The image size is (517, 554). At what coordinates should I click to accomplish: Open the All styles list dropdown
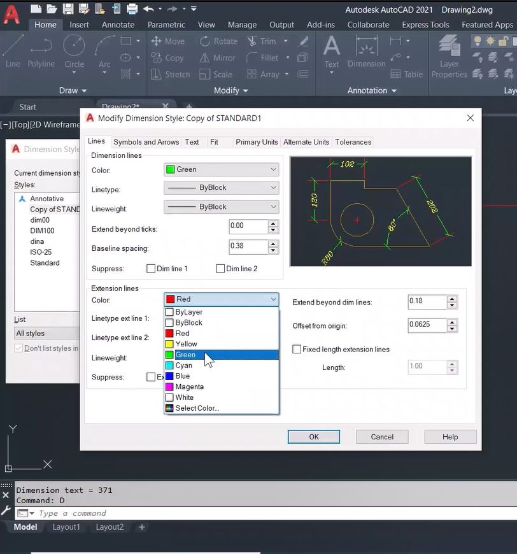(47, 333)
